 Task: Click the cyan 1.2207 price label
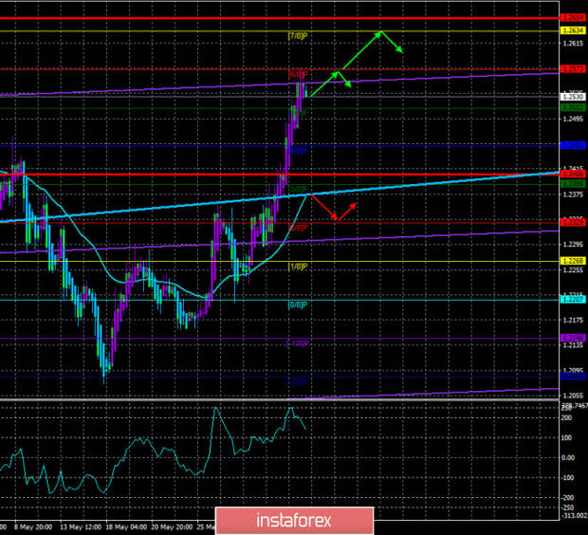[572, 300]
